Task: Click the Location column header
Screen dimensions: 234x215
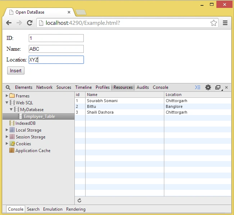Action: point(198,95)
